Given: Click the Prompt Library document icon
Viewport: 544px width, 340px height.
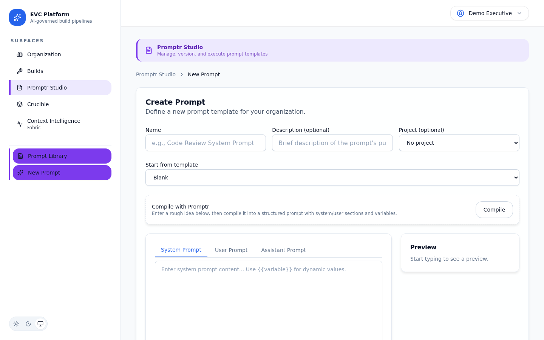Looking at the screenshot, I should coord(20,156).
